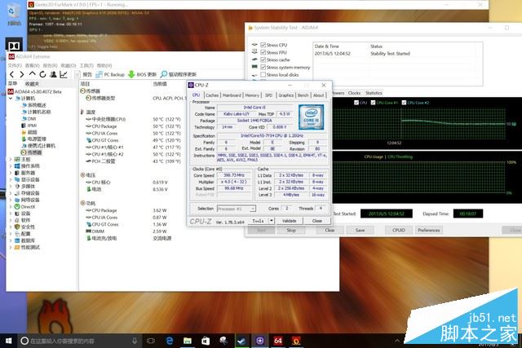Expand the 存储设备 tree node
The width and height of the screenshot is (522, 348).
(x=11, y=193)
